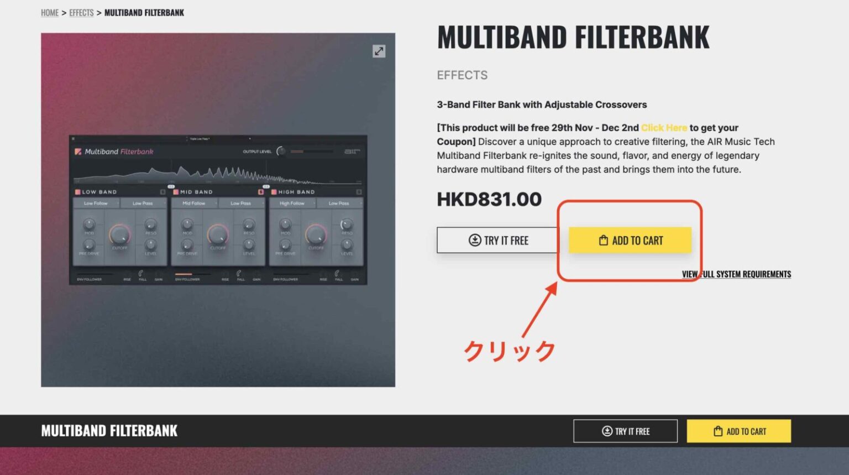Open the Click Here coupon link
The height and width of the screenshot is (475, 849).
[663, 127]
